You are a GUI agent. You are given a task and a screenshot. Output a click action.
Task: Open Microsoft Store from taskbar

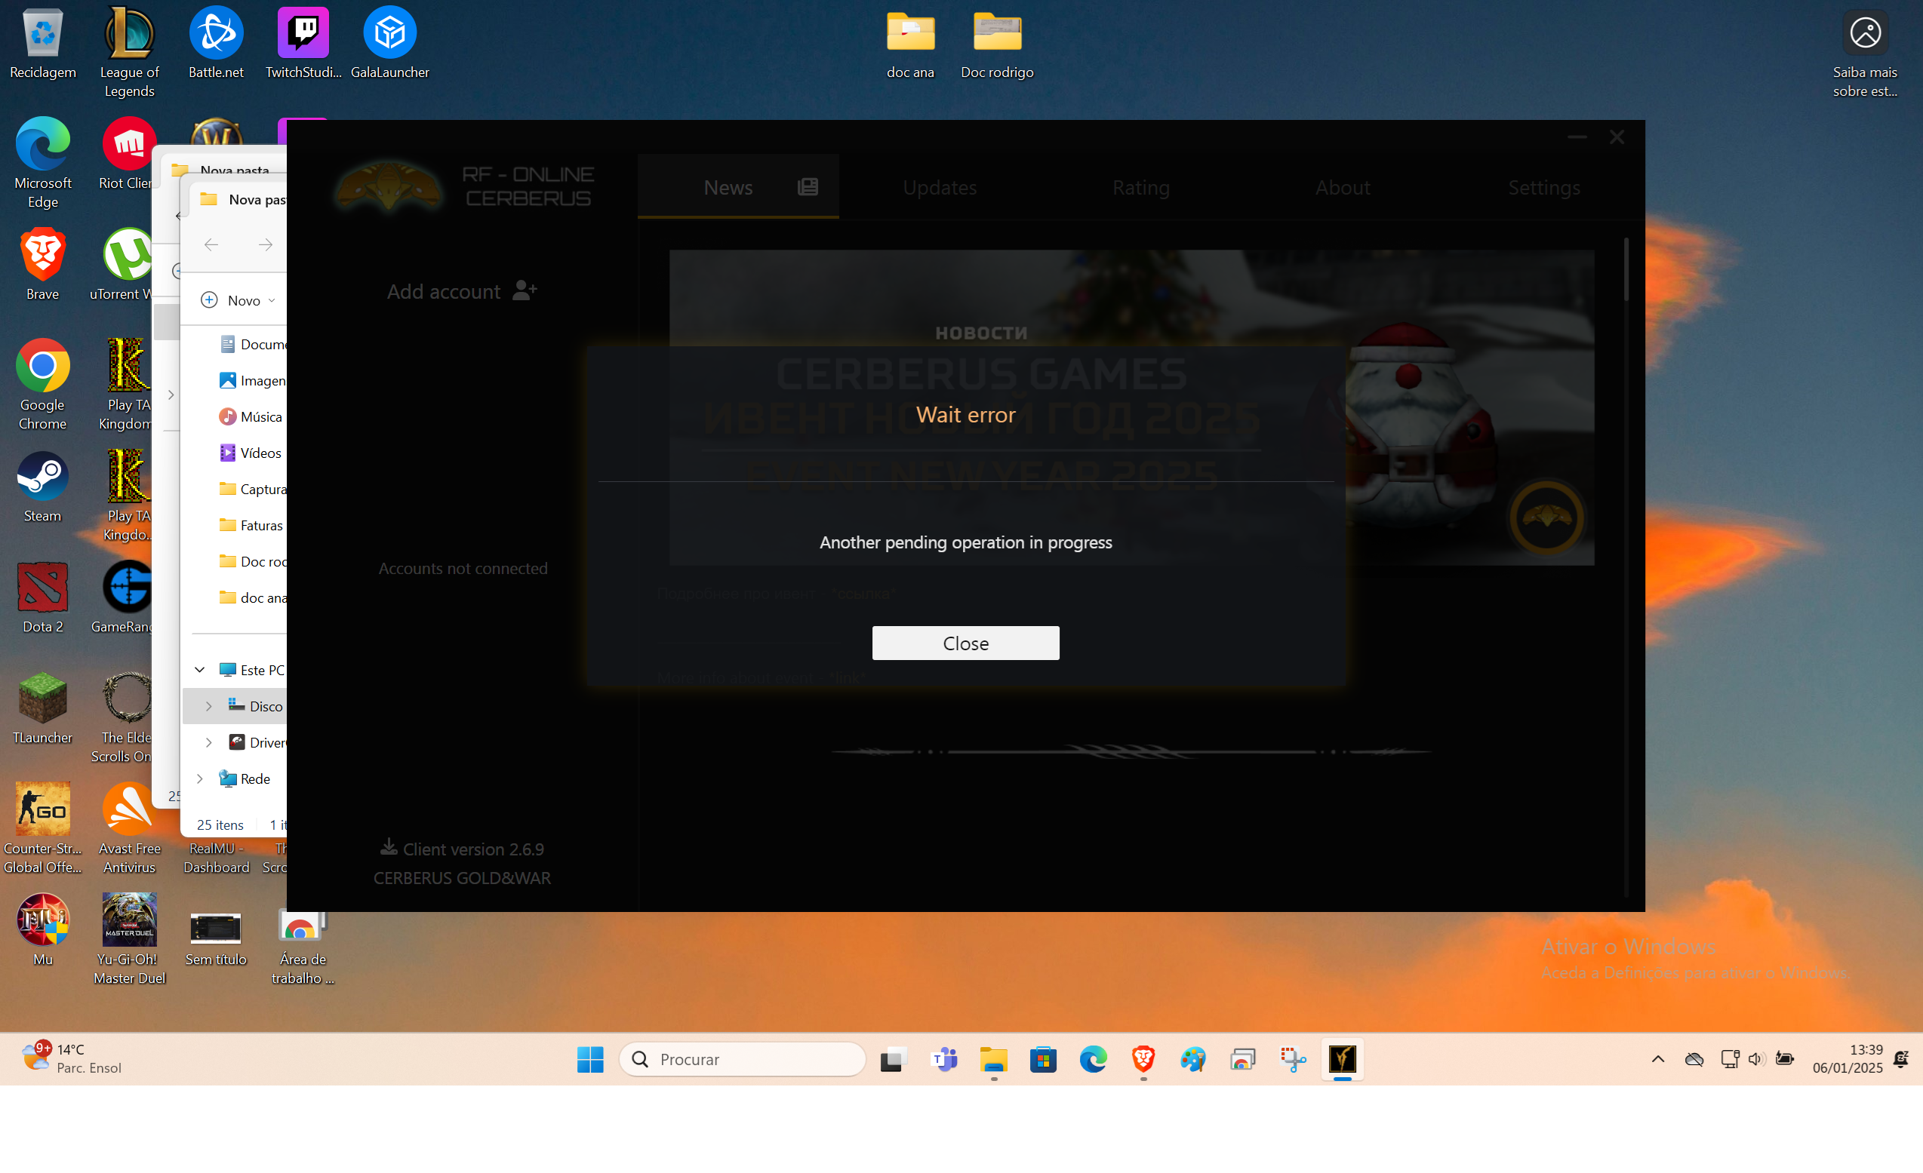pos(1044,1059)
